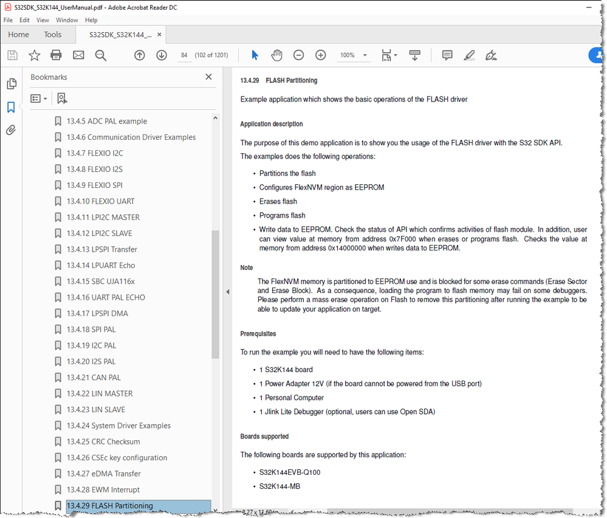Screen dimensions: 607x518
Task: Close the S32SDK_S32K144 document tab
Action: point(159,35)
